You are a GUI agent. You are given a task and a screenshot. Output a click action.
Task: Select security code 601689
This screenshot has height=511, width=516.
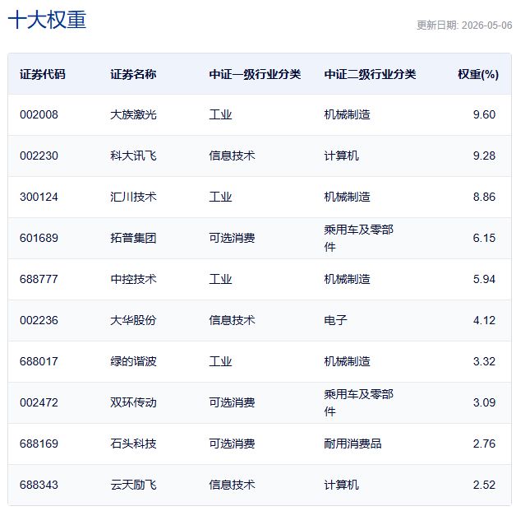[39, 238]
